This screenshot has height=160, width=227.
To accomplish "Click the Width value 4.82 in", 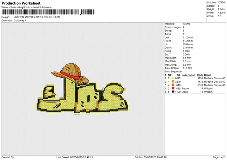I will click(221, 13).
